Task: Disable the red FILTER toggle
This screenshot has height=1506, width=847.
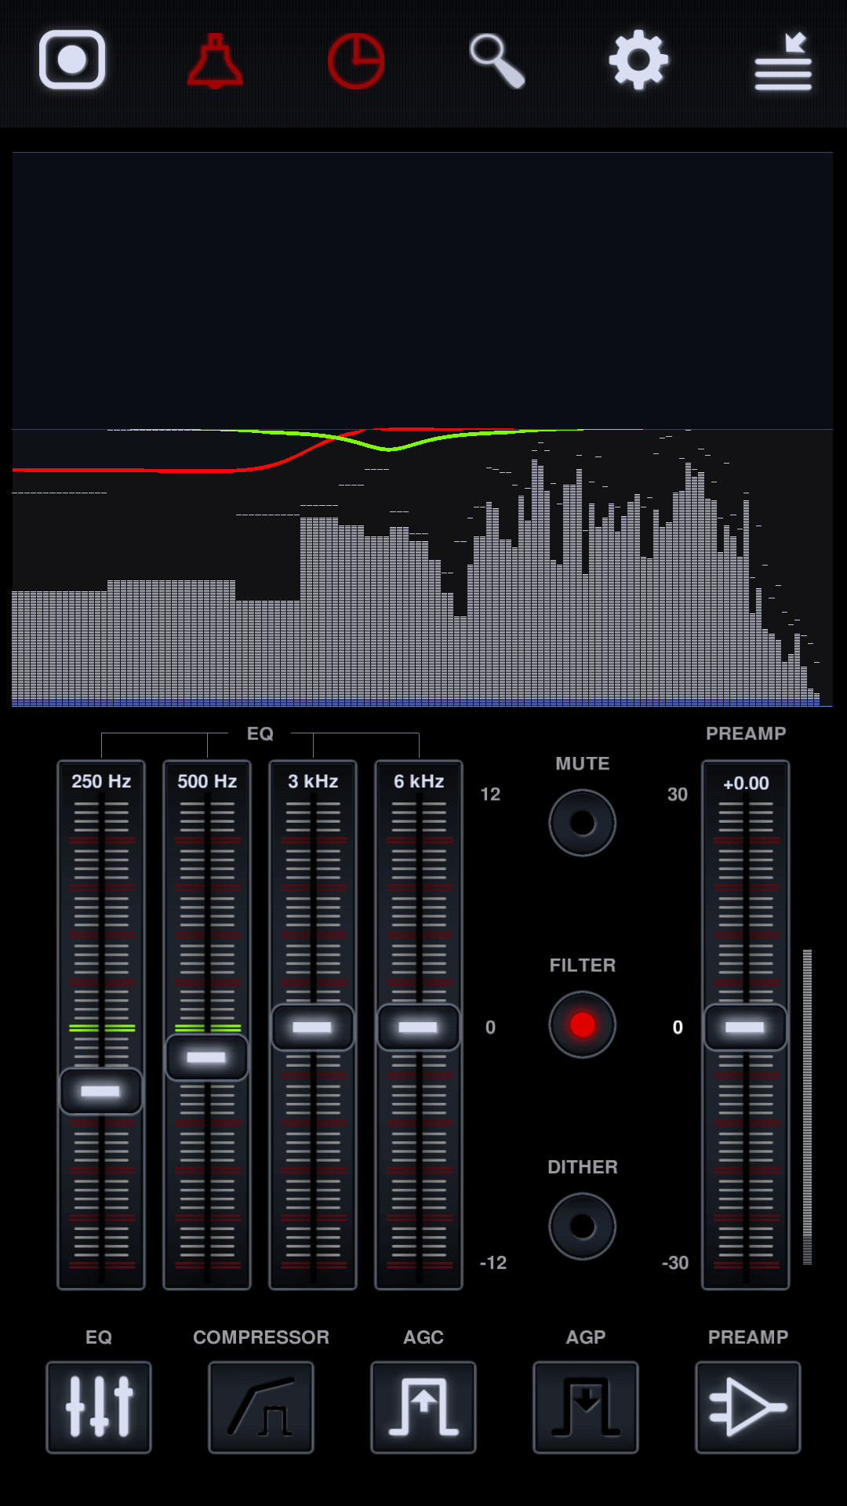Action: pos(583,1024)
